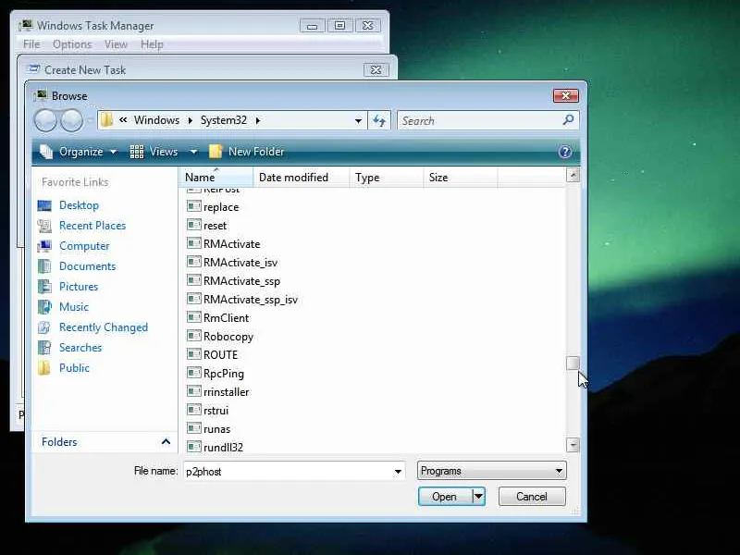Go to the Computer favorite link
The width and height of the screenshot is (740, 555).
[84, 246]
